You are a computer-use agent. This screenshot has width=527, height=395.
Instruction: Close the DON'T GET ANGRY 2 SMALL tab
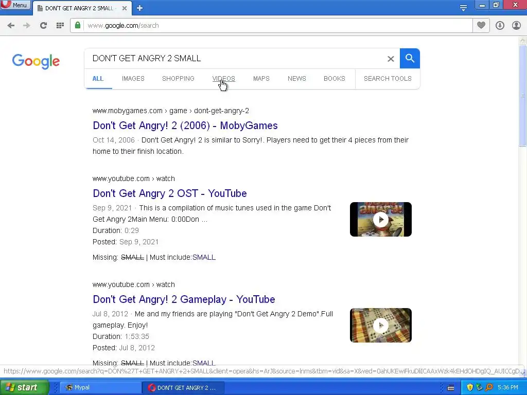pos(125,8)
